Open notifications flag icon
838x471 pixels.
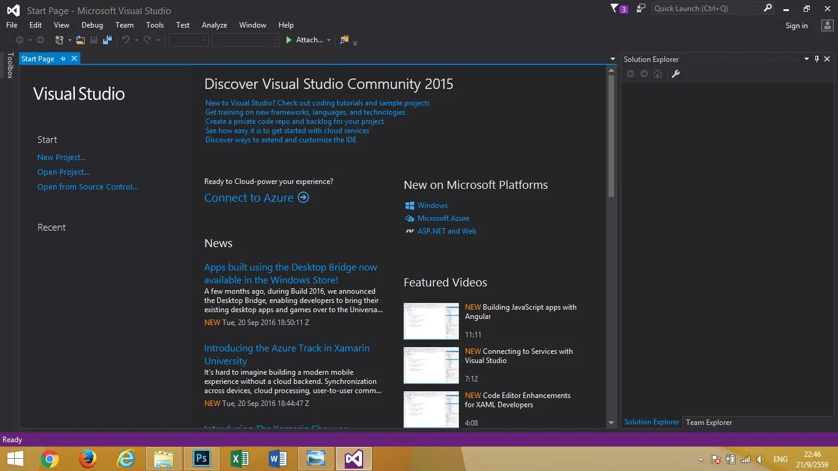615,9
